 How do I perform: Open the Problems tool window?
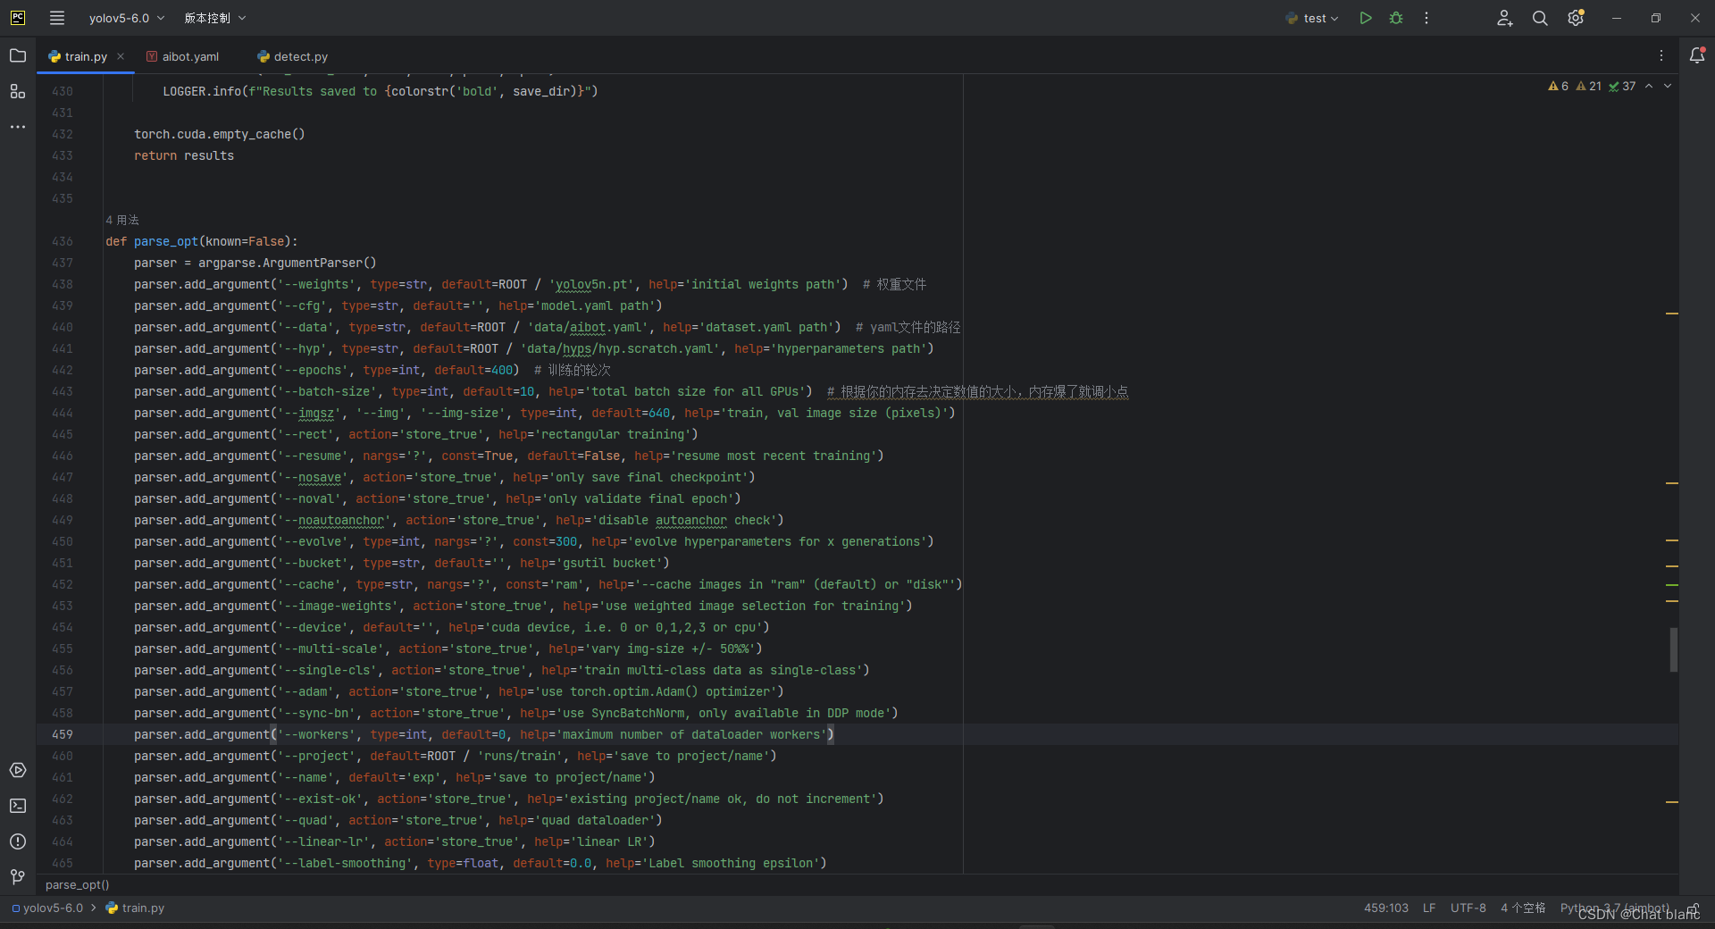pyautogui.click(x=18, y=841)
